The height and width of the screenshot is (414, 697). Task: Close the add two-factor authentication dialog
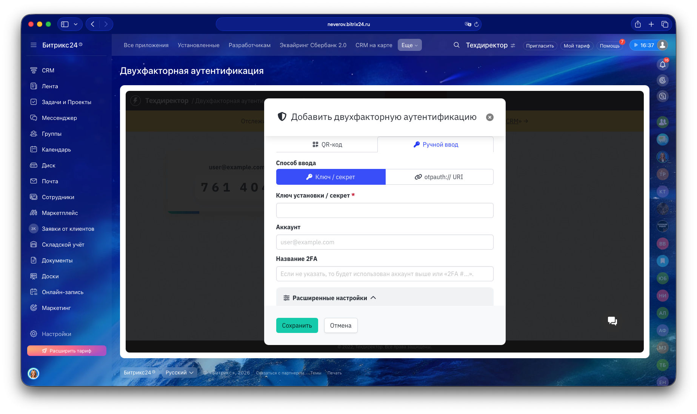(x=489, y=117)
